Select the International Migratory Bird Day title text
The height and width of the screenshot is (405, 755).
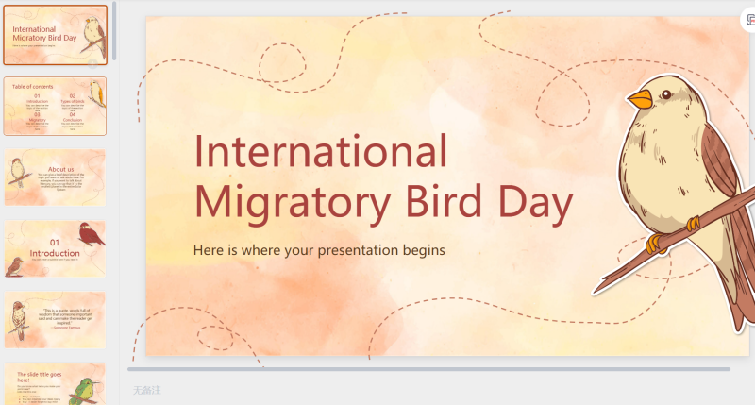(x=383, y=178)
